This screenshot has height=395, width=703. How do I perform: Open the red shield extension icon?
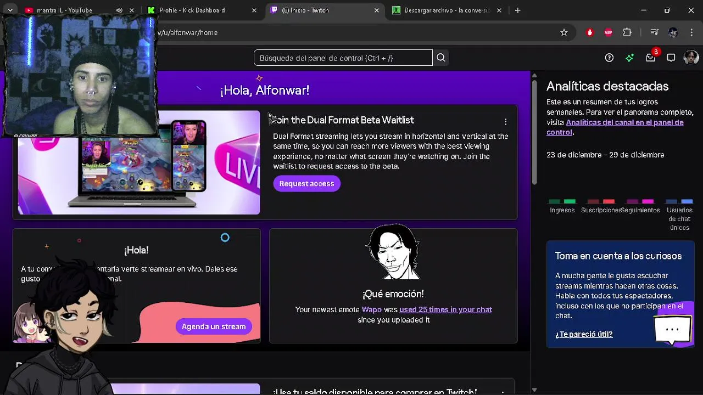(x=590, y=32)
